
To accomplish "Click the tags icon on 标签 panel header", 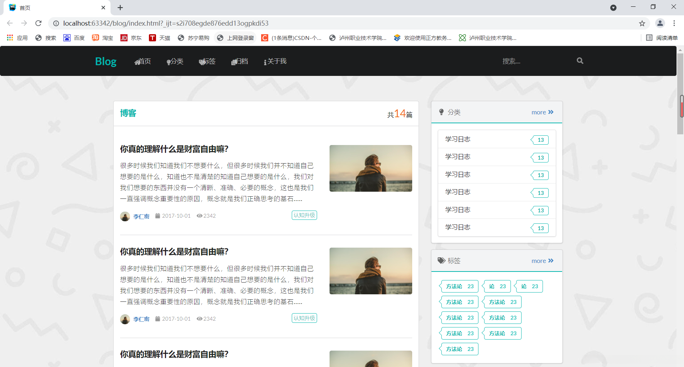I will pos(441,260).
